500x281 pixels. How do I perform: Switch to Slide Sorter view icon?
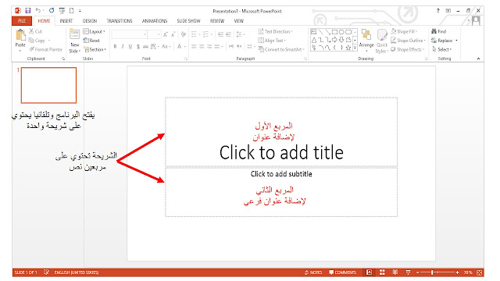click(382, 272)
